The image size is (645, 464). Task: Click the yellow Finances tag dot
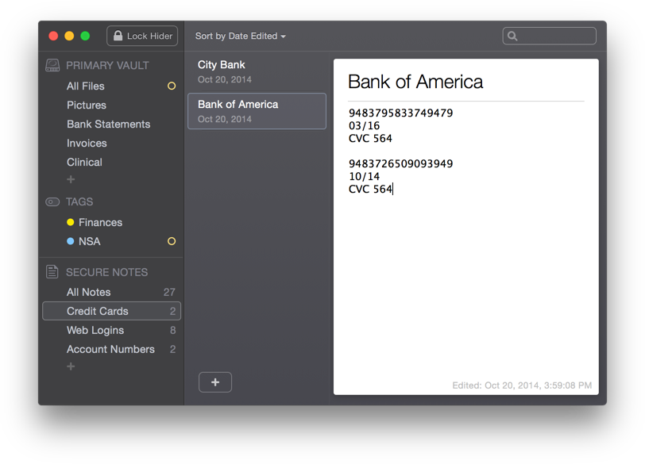(71, 222)
